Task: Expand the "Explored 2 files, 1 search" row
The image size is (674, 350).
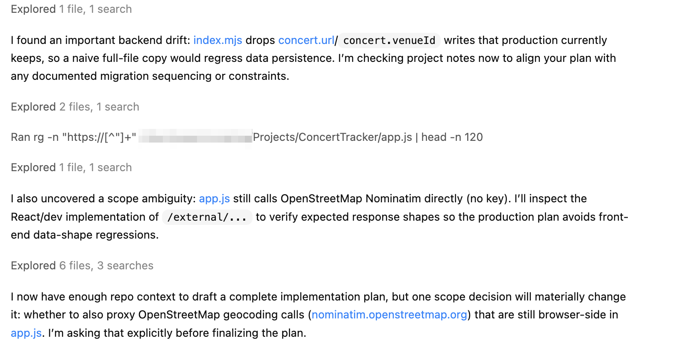Action: (75, 107)
